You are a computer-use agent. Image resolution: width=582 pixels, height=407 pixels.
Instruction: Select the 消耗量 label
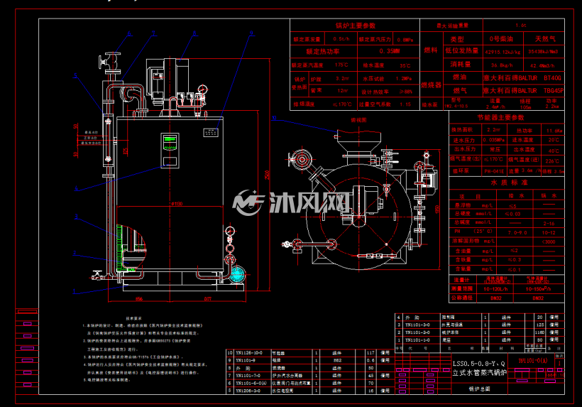point(460,65)
